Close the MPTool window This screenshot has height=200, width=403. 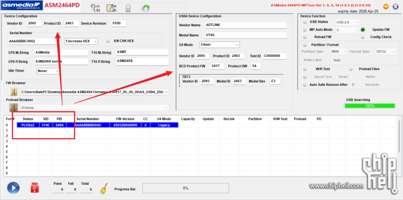click(x=396, y=7)
